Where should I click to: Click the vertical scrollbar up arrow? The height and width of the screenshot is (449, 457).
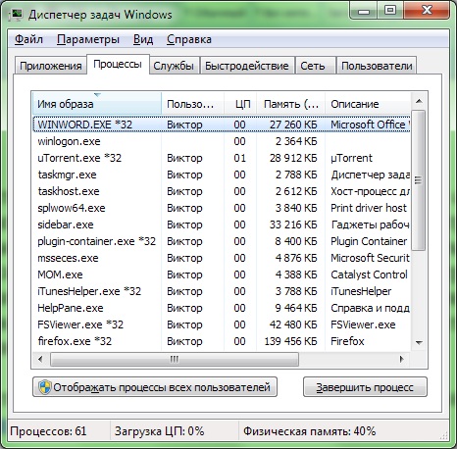419,101
